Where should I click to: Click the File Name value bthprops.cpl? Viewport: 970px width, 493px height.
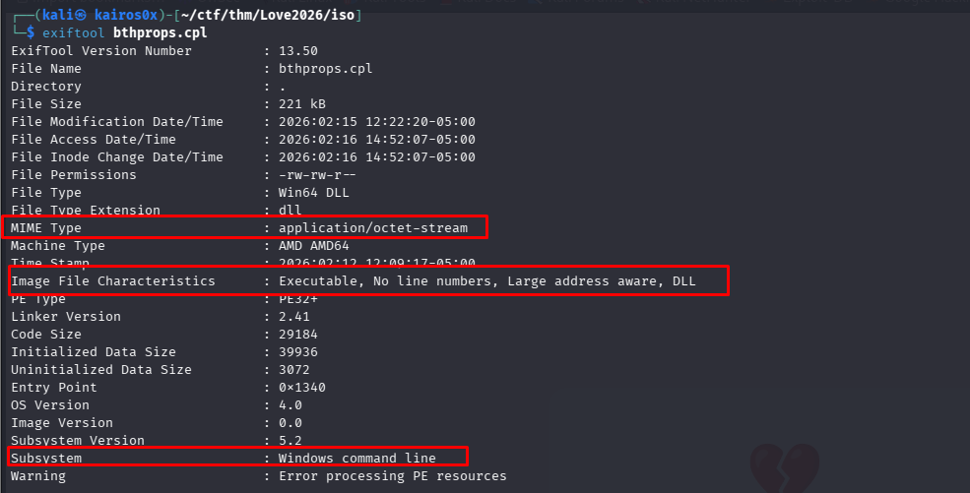pyautogui.click(x=325, y=69)
